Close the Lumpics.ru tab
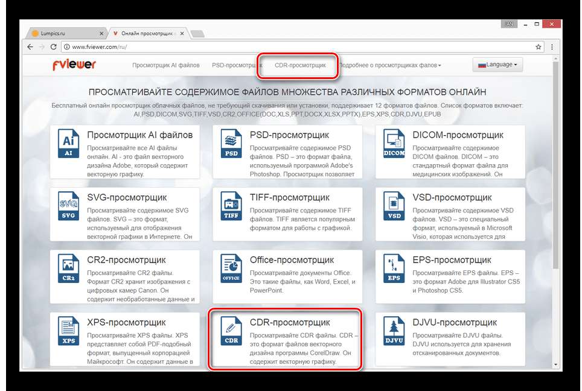The height and width of the screenshot is (391, 582). [x=101, y=33]
